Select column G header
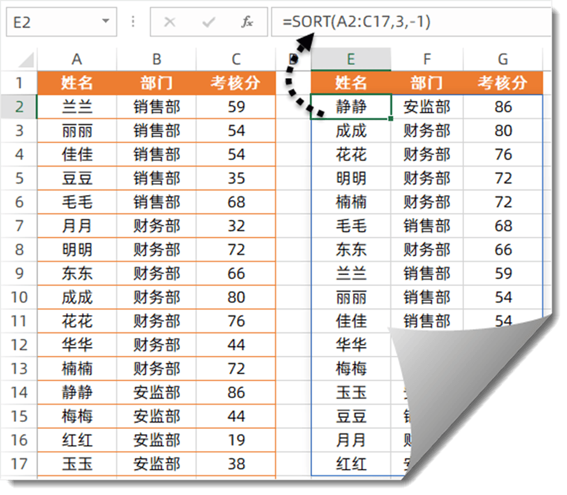Screen dimensions: 567x495 click(x=503, y=59)
